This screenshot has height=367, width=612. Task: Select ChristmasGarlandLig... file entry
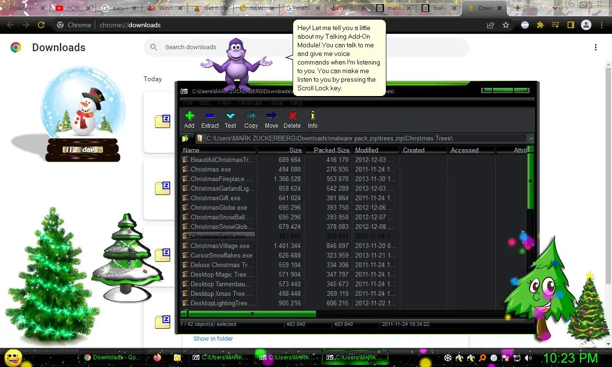pyautogui.click(x=218, y=188)
